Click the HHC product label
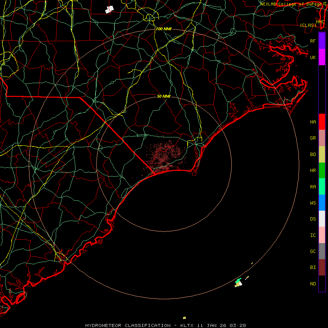328x328 pixels. [320, 22]
